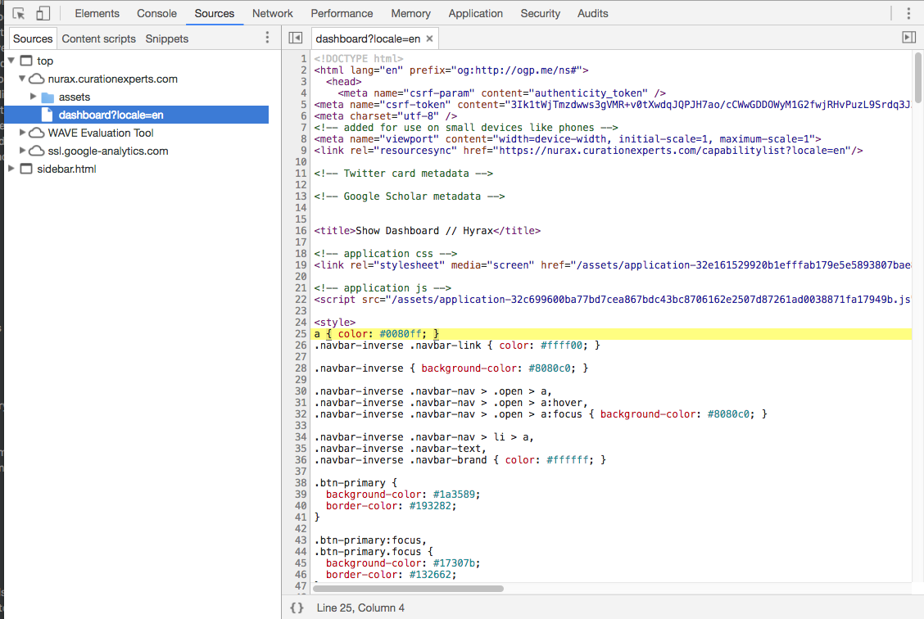Click the title text 'Show Dashboard // Hyrax'
The height and width of the screenshot is (619, 924).
[423, 231]
